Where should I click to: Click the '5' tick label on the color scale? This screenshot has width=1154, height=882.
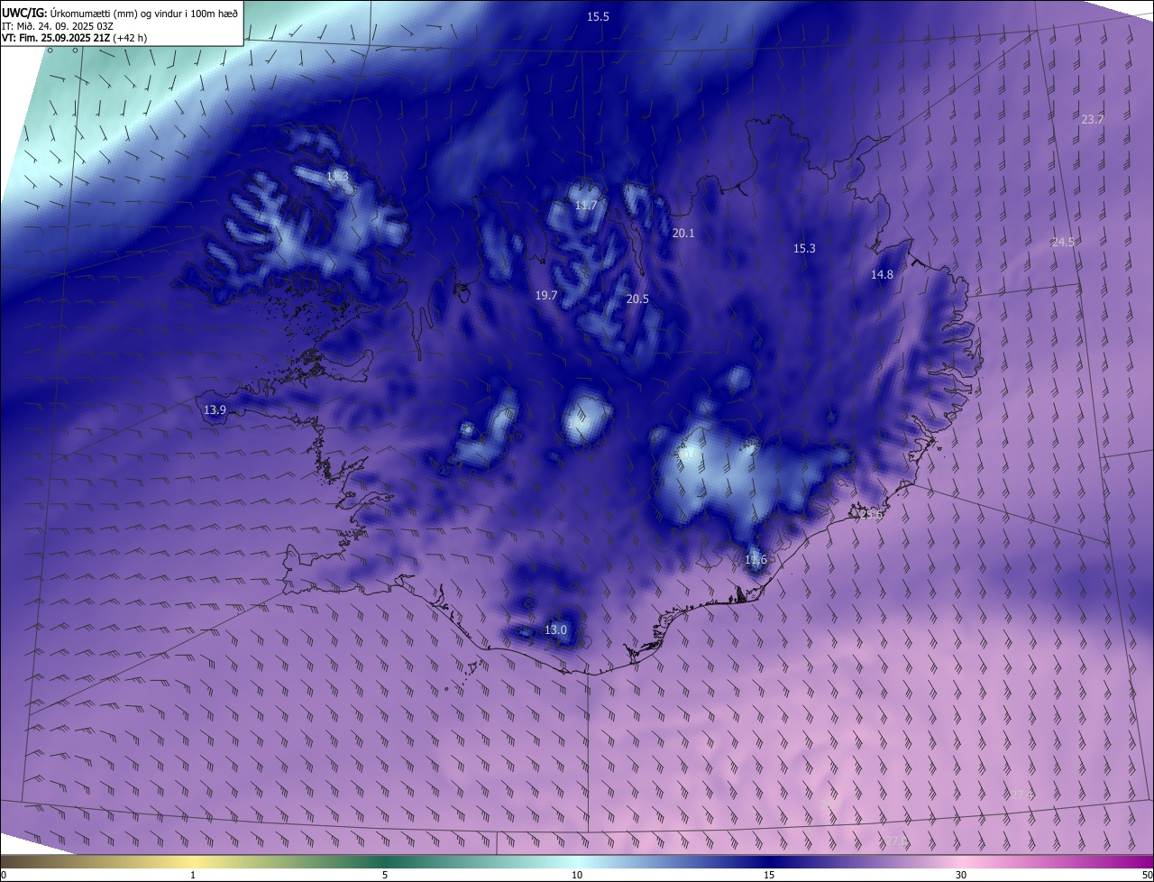(x=385, y=875)
